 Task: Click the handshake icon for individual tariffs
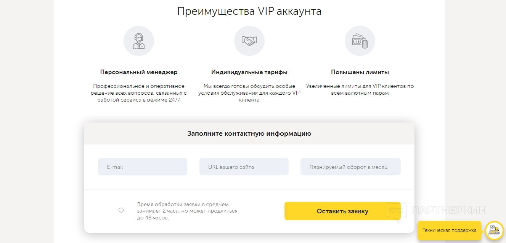pos(249,41)
